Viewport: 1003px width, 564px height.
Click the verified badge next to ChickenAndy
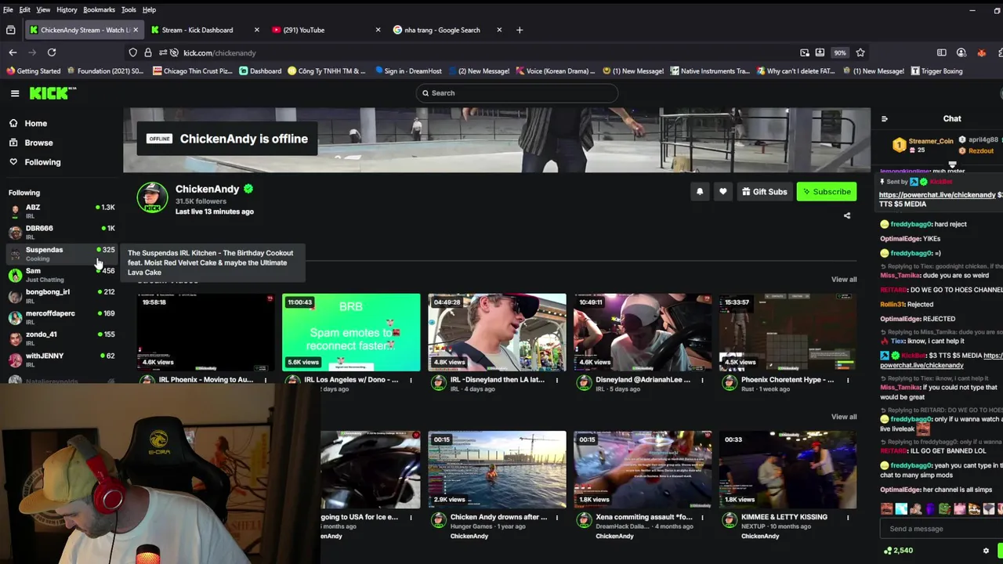click(x=248, y=189)
